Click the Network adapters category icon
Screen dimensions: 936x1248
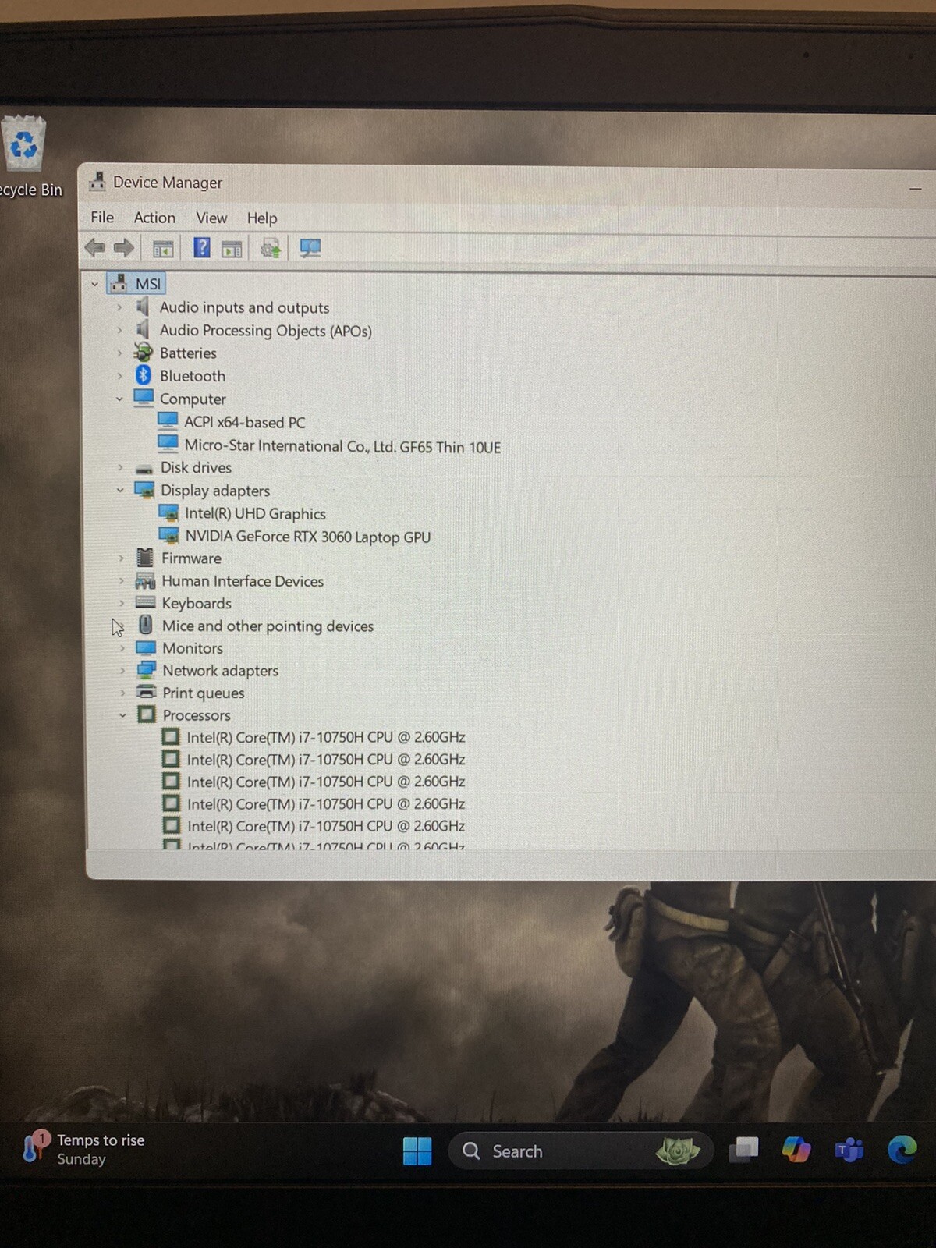(x=146, y=670)
